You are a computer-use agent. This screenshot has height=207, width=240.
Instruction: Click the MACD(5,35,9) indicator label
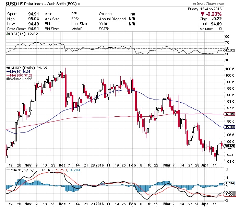click(x=24, y=170)
